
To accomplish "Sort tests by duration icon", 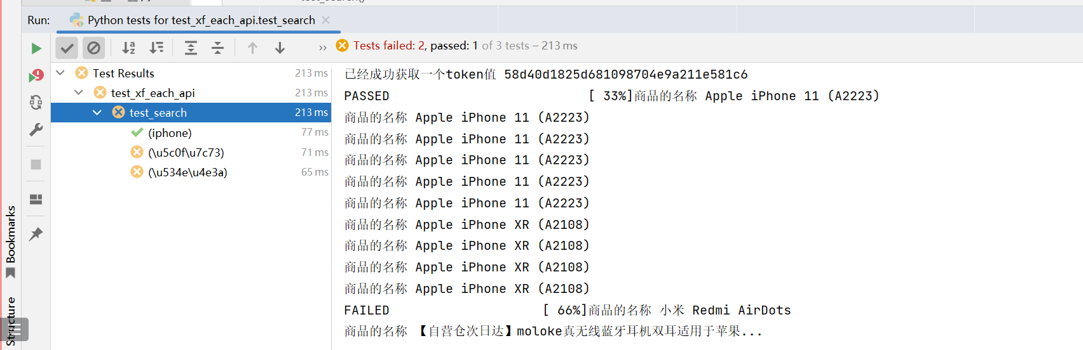I will (156, 48).
